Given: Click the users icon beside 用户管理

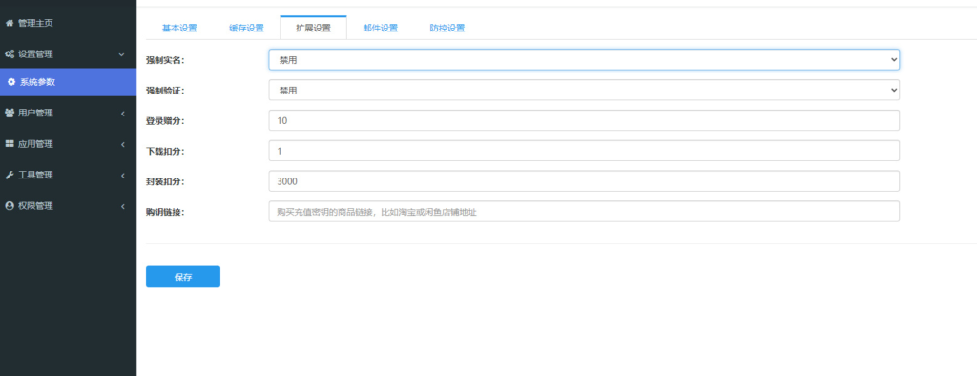Looking at the screenshot, I should (10, 113).
